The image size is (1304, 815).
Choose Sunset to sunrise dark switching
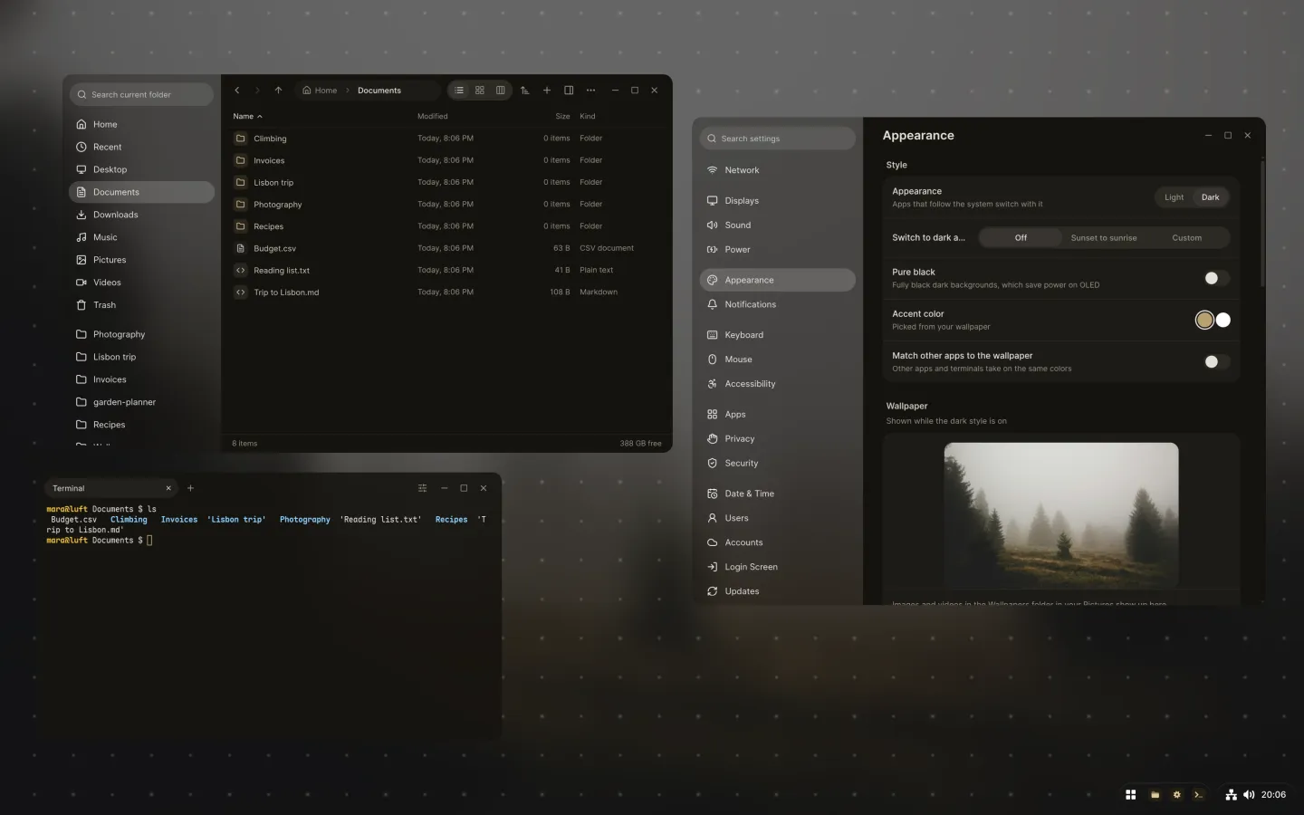coord(1104,238)
